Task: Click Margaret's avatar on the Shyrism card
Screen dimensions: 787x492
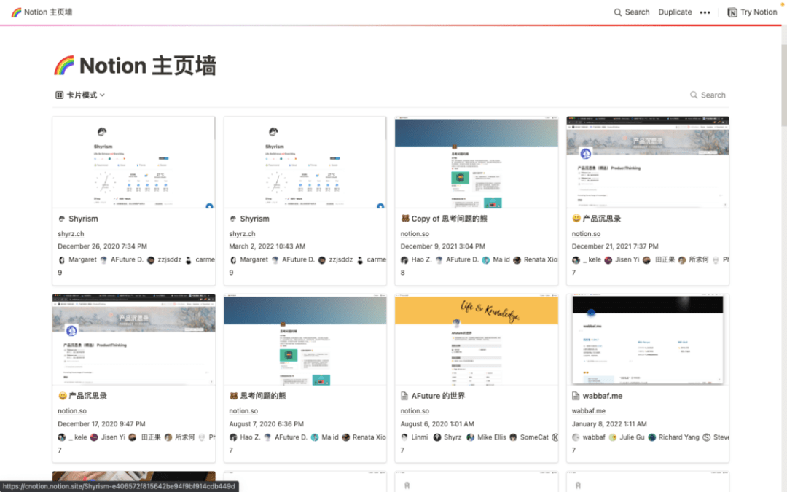Action: [61, 259]
